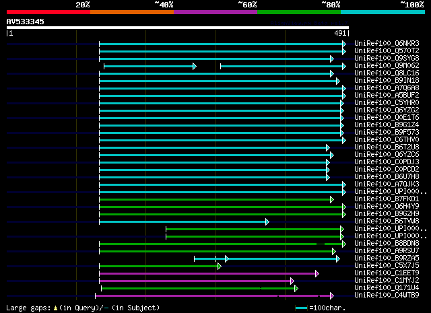
Task: Select the UniRef100_B8BDN8 label
Action: [387, 244]
